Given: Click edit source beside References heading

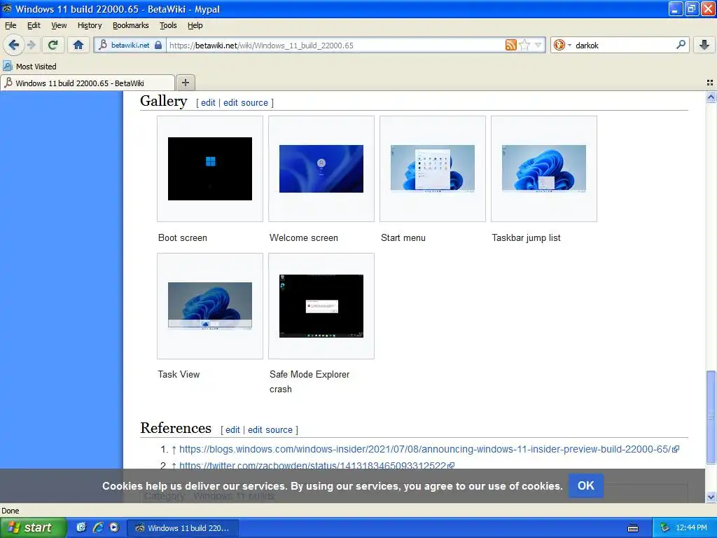Looking at the screenshot, I should click(270, 429).
